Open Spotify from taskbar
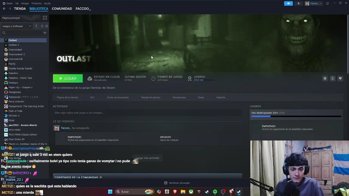This screenshot has width=349, height=196. [215, 192]
